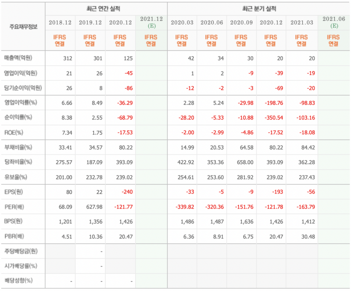Click the 8.91 PBR value
Image resolution: width=351 pixels, height=291 pixels.
[218, 237]
